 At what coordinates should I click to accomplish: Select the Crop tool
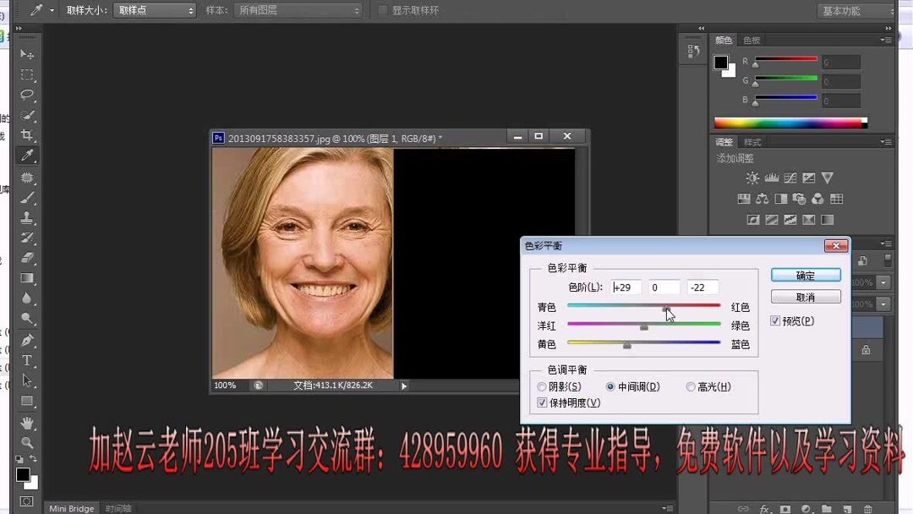point(26,135)
